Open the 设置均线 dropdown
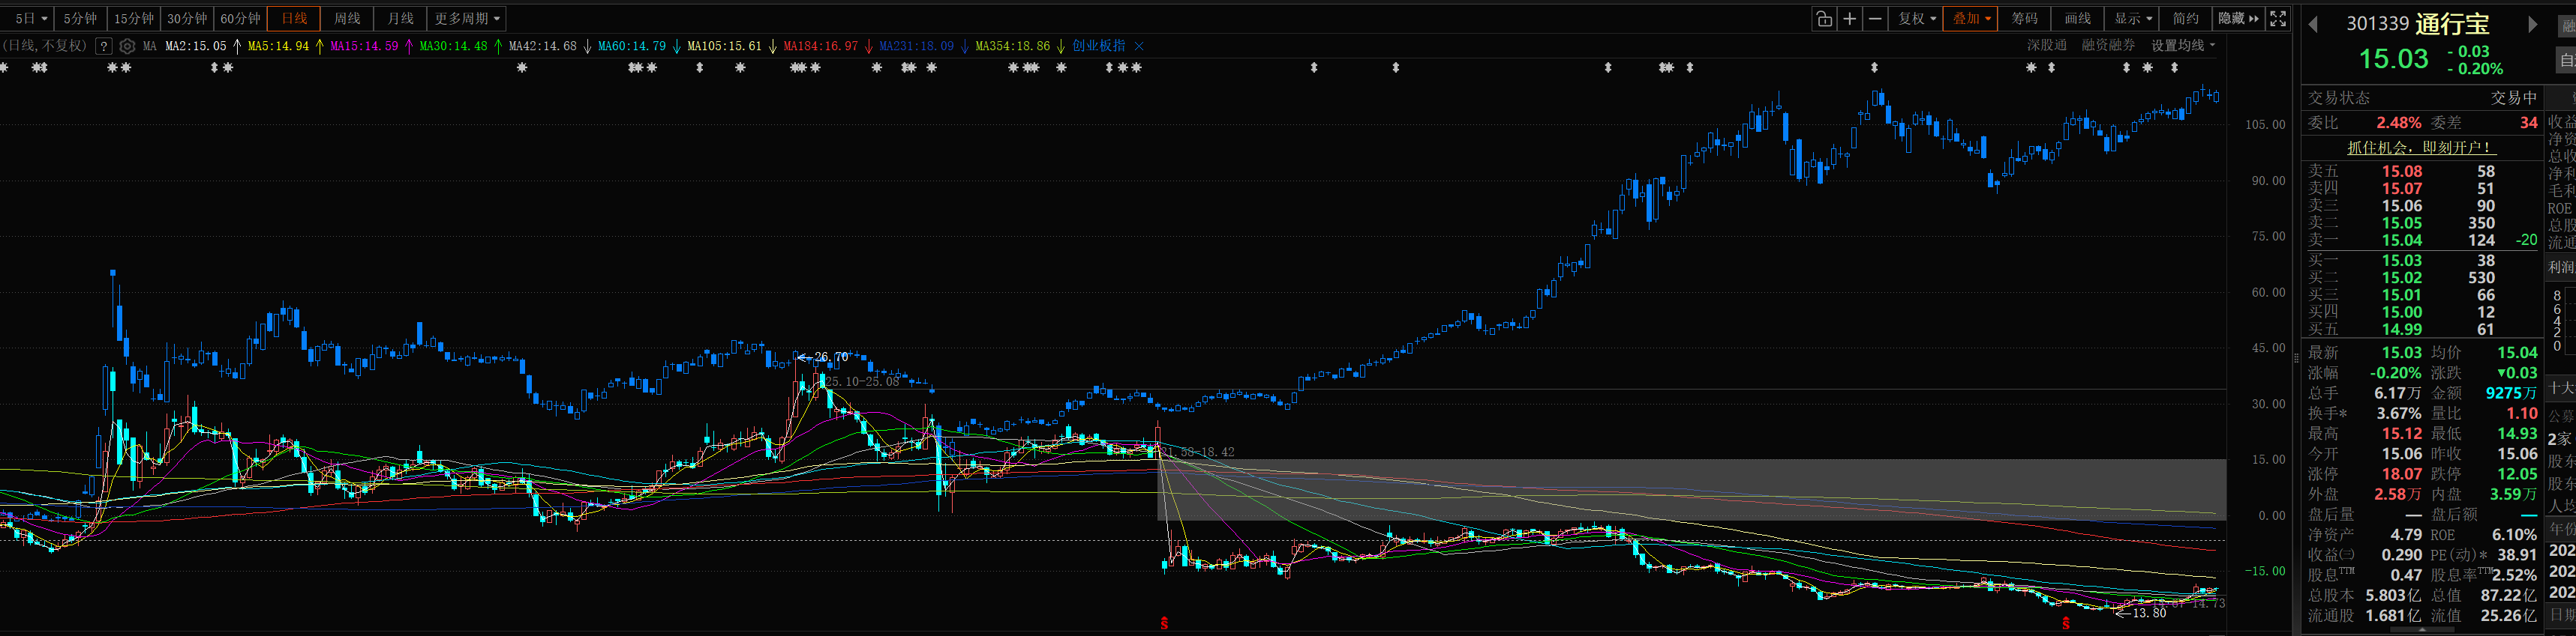This screenshot has width=2576, height=636. tap(2183, 46)
